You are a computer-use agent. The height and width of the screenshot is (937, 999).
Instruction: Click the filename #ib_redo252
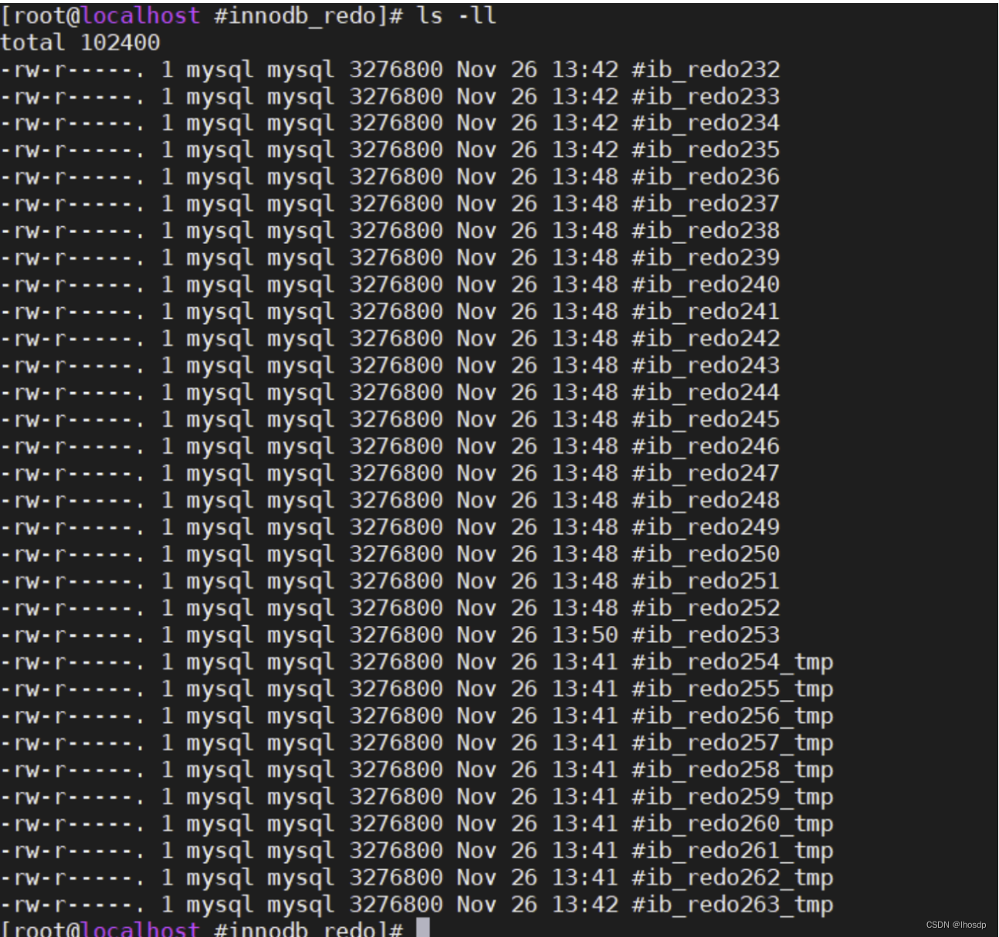point(706,609)
